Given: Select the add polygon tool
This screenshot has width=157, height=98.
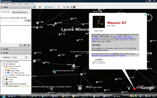Looking at the screenshot, I should pyautogui.click(x=46, y=7).
